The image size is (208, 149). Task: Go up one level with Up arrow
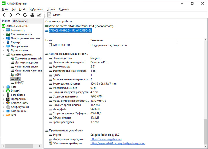pyautogui.click(x=18, y=15)
